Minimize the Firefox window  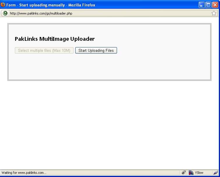pyautogui.click(x=202, y=5)
